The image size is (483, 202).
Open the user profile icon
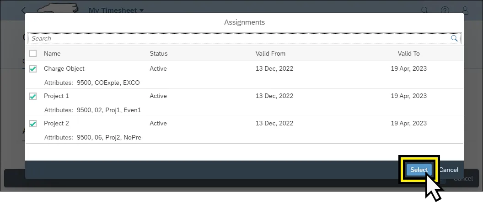[x=465, y=10]
